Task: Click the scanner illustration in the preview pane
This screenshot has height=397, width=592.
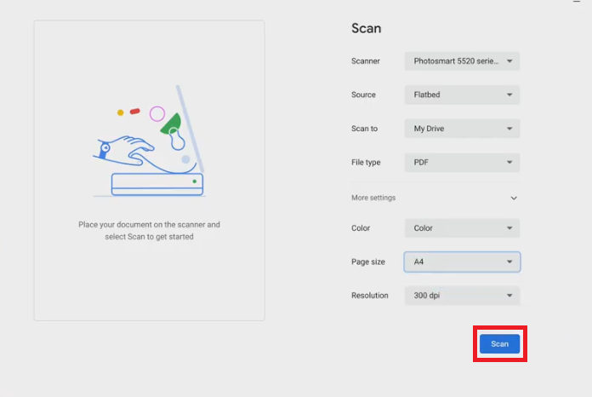Action: pyautogui.click(x=149, y=141)
